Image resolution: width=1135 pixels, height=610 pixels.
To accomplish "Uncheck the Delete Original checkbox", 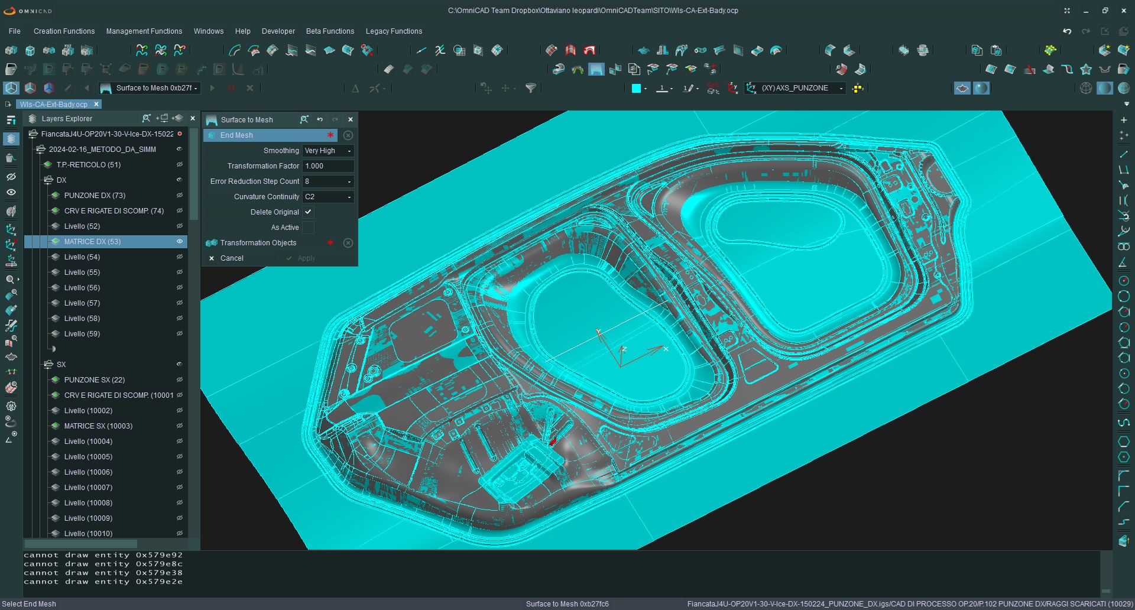I will [x=309, y=212].
